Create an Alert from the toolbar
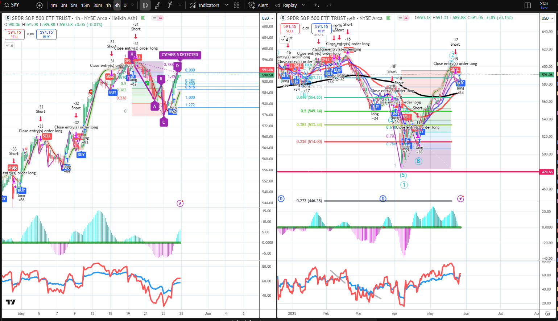Screen dimensions: 558x321 pos(258,5)
